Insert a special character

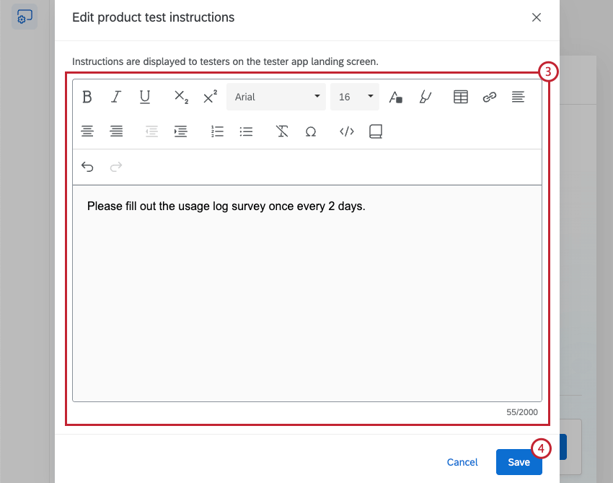click(x=311, y=131)
